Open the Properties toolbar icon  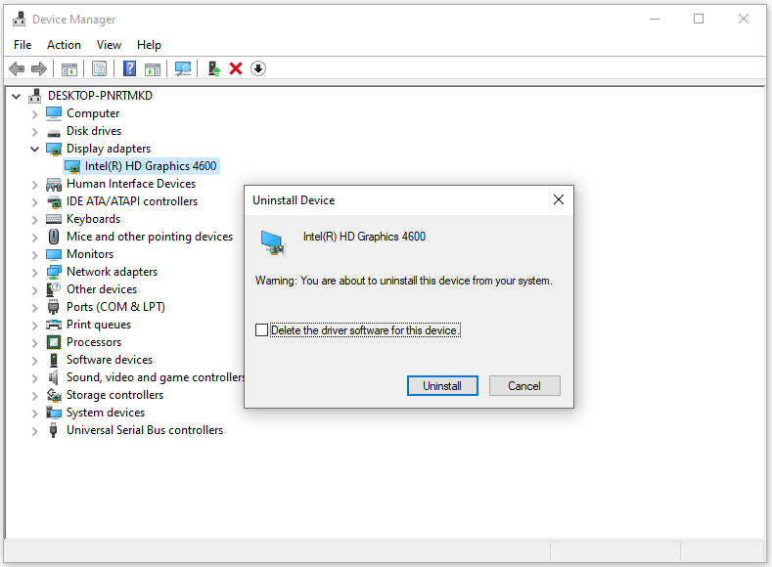[x=99, y=69]
